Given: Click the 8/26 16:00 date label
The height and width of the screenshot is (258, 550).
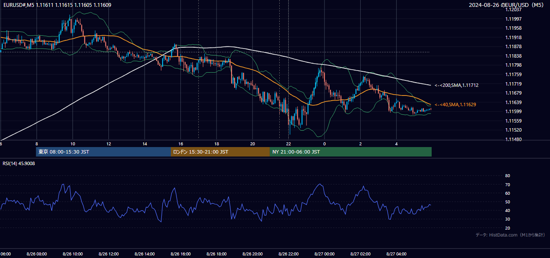Looking at the screenshot, I should pyautogui.click(x=181, y=254).
